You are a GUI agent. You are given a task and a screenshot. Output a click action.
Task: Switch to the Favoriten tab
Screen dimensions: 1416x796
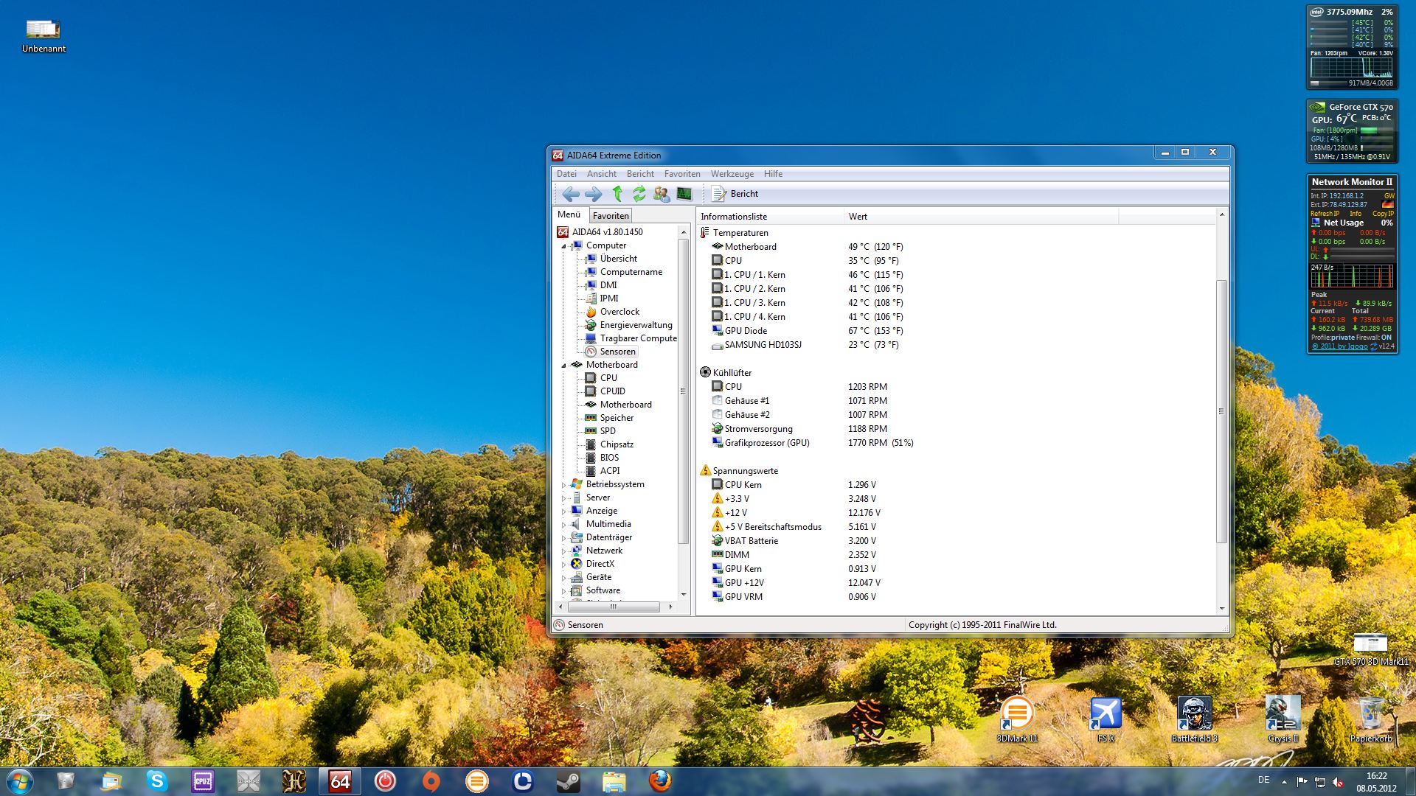[611, 216]
